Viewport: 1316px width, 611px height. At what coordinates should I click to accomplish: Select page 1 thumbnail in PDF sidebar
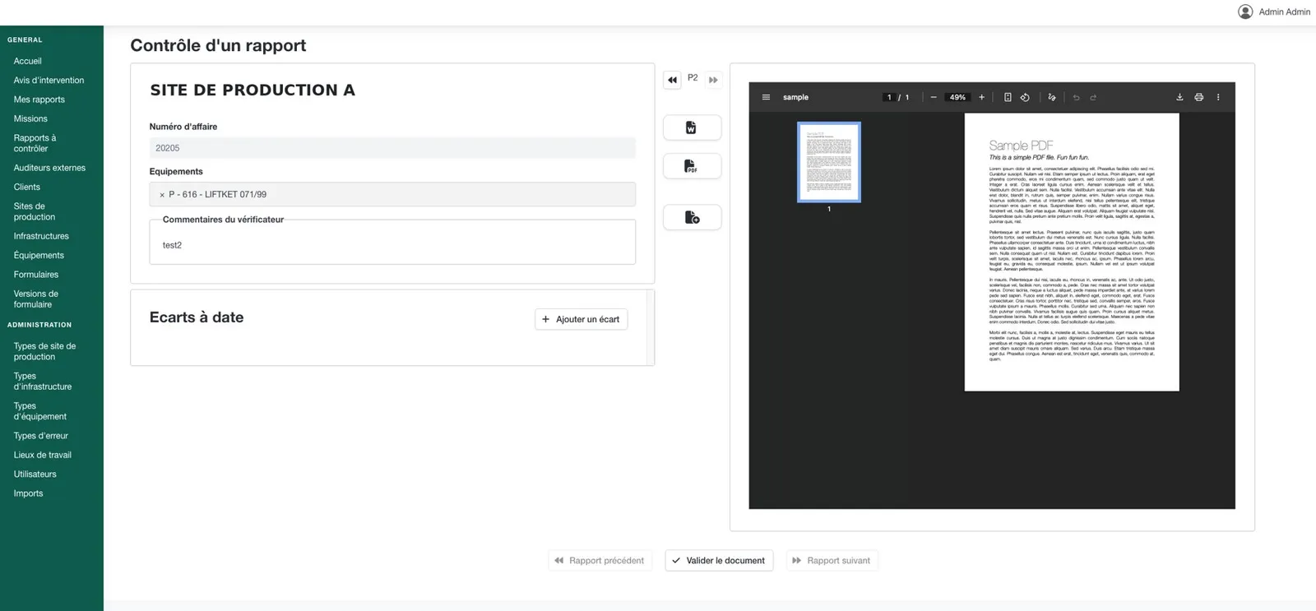(x=829, y=162)
